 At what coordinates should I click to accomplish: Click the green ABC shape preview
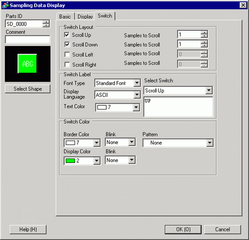pyautogui.click(x=27, y=64)
